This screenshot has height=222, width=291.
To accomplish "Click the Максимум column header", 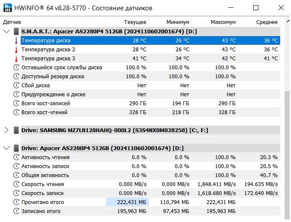I will point(215,22).
